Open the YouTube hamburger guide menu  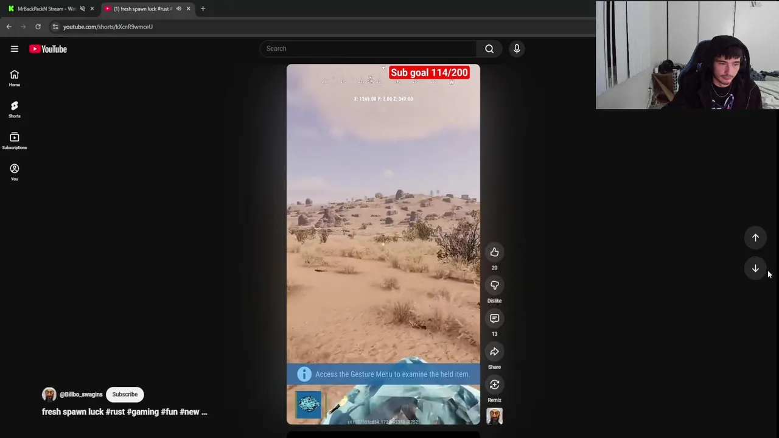click(x=15, y=49)
